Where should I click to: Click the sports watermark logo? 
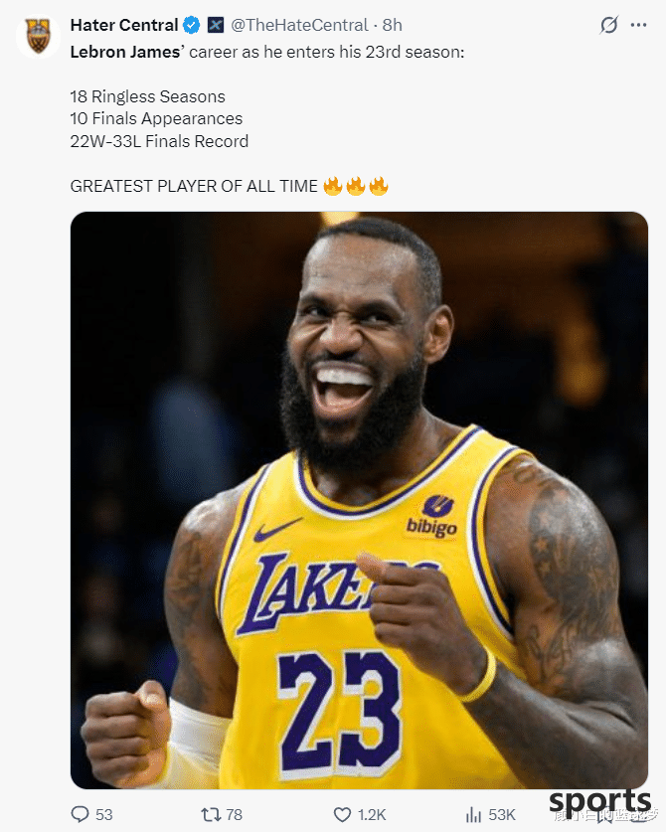tap(600, 803)
